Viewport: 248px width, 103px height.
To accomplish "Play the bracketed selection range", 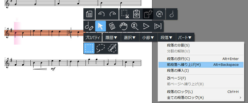I will [x=158, y=26].
